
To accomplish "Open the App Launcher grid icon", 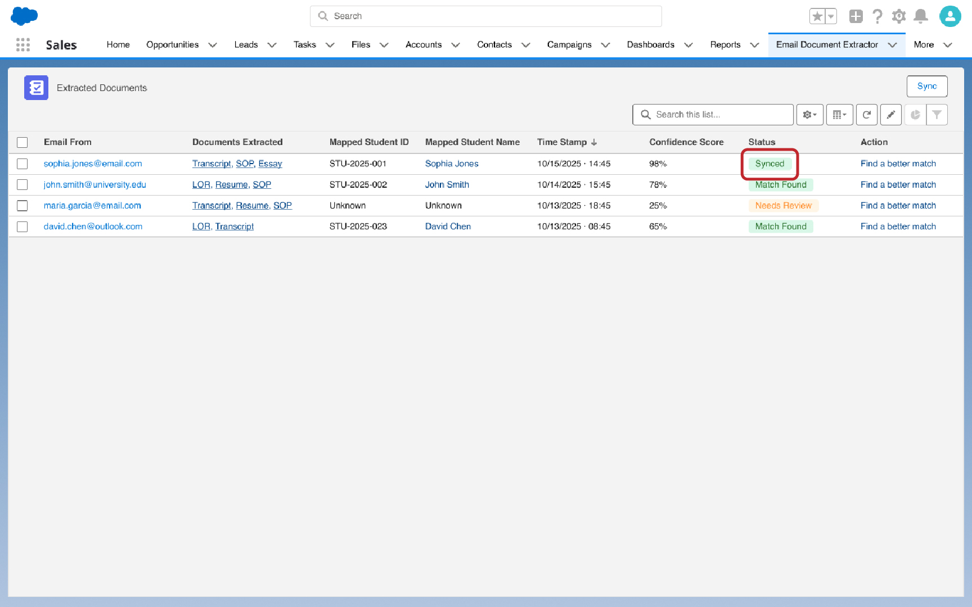I will pos(22,44).
